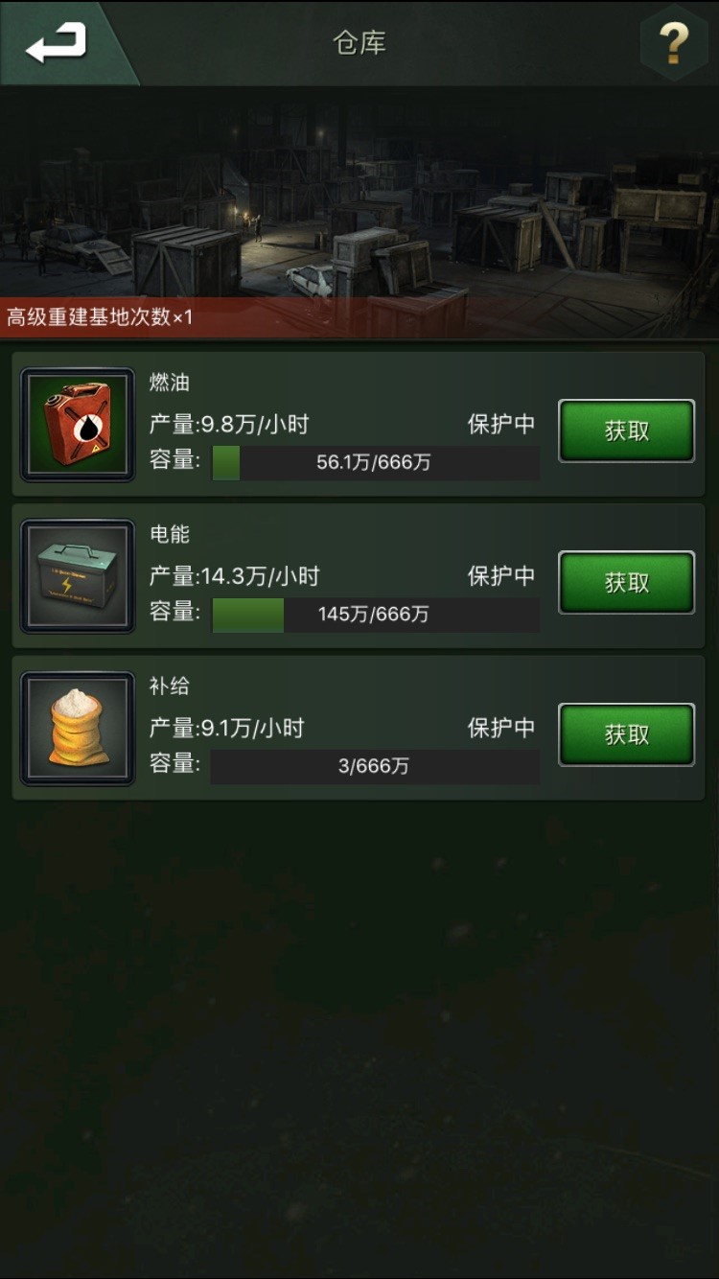This screenshot has height=1279, width=719.
Task: Click the 补给 capacity bar 3/666万
Action: (376, 767)
